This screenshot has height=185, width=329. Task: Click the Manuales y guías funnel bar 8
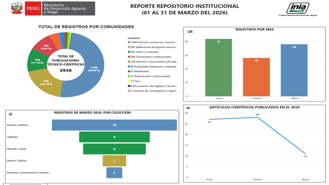coord(114,149)
